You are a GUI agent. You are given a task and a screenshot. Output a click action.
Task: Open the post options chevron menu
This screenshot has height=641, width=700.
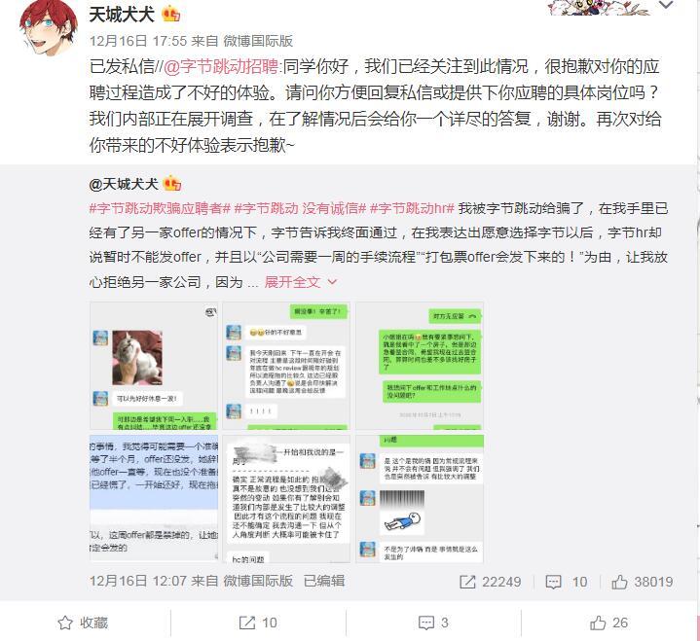[666, 5]
